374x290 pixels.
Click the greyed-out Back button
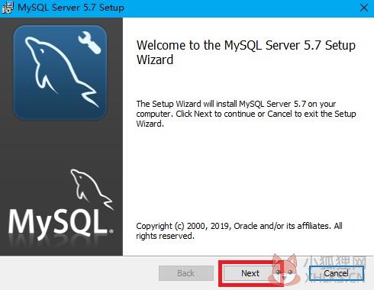point(186,273)
